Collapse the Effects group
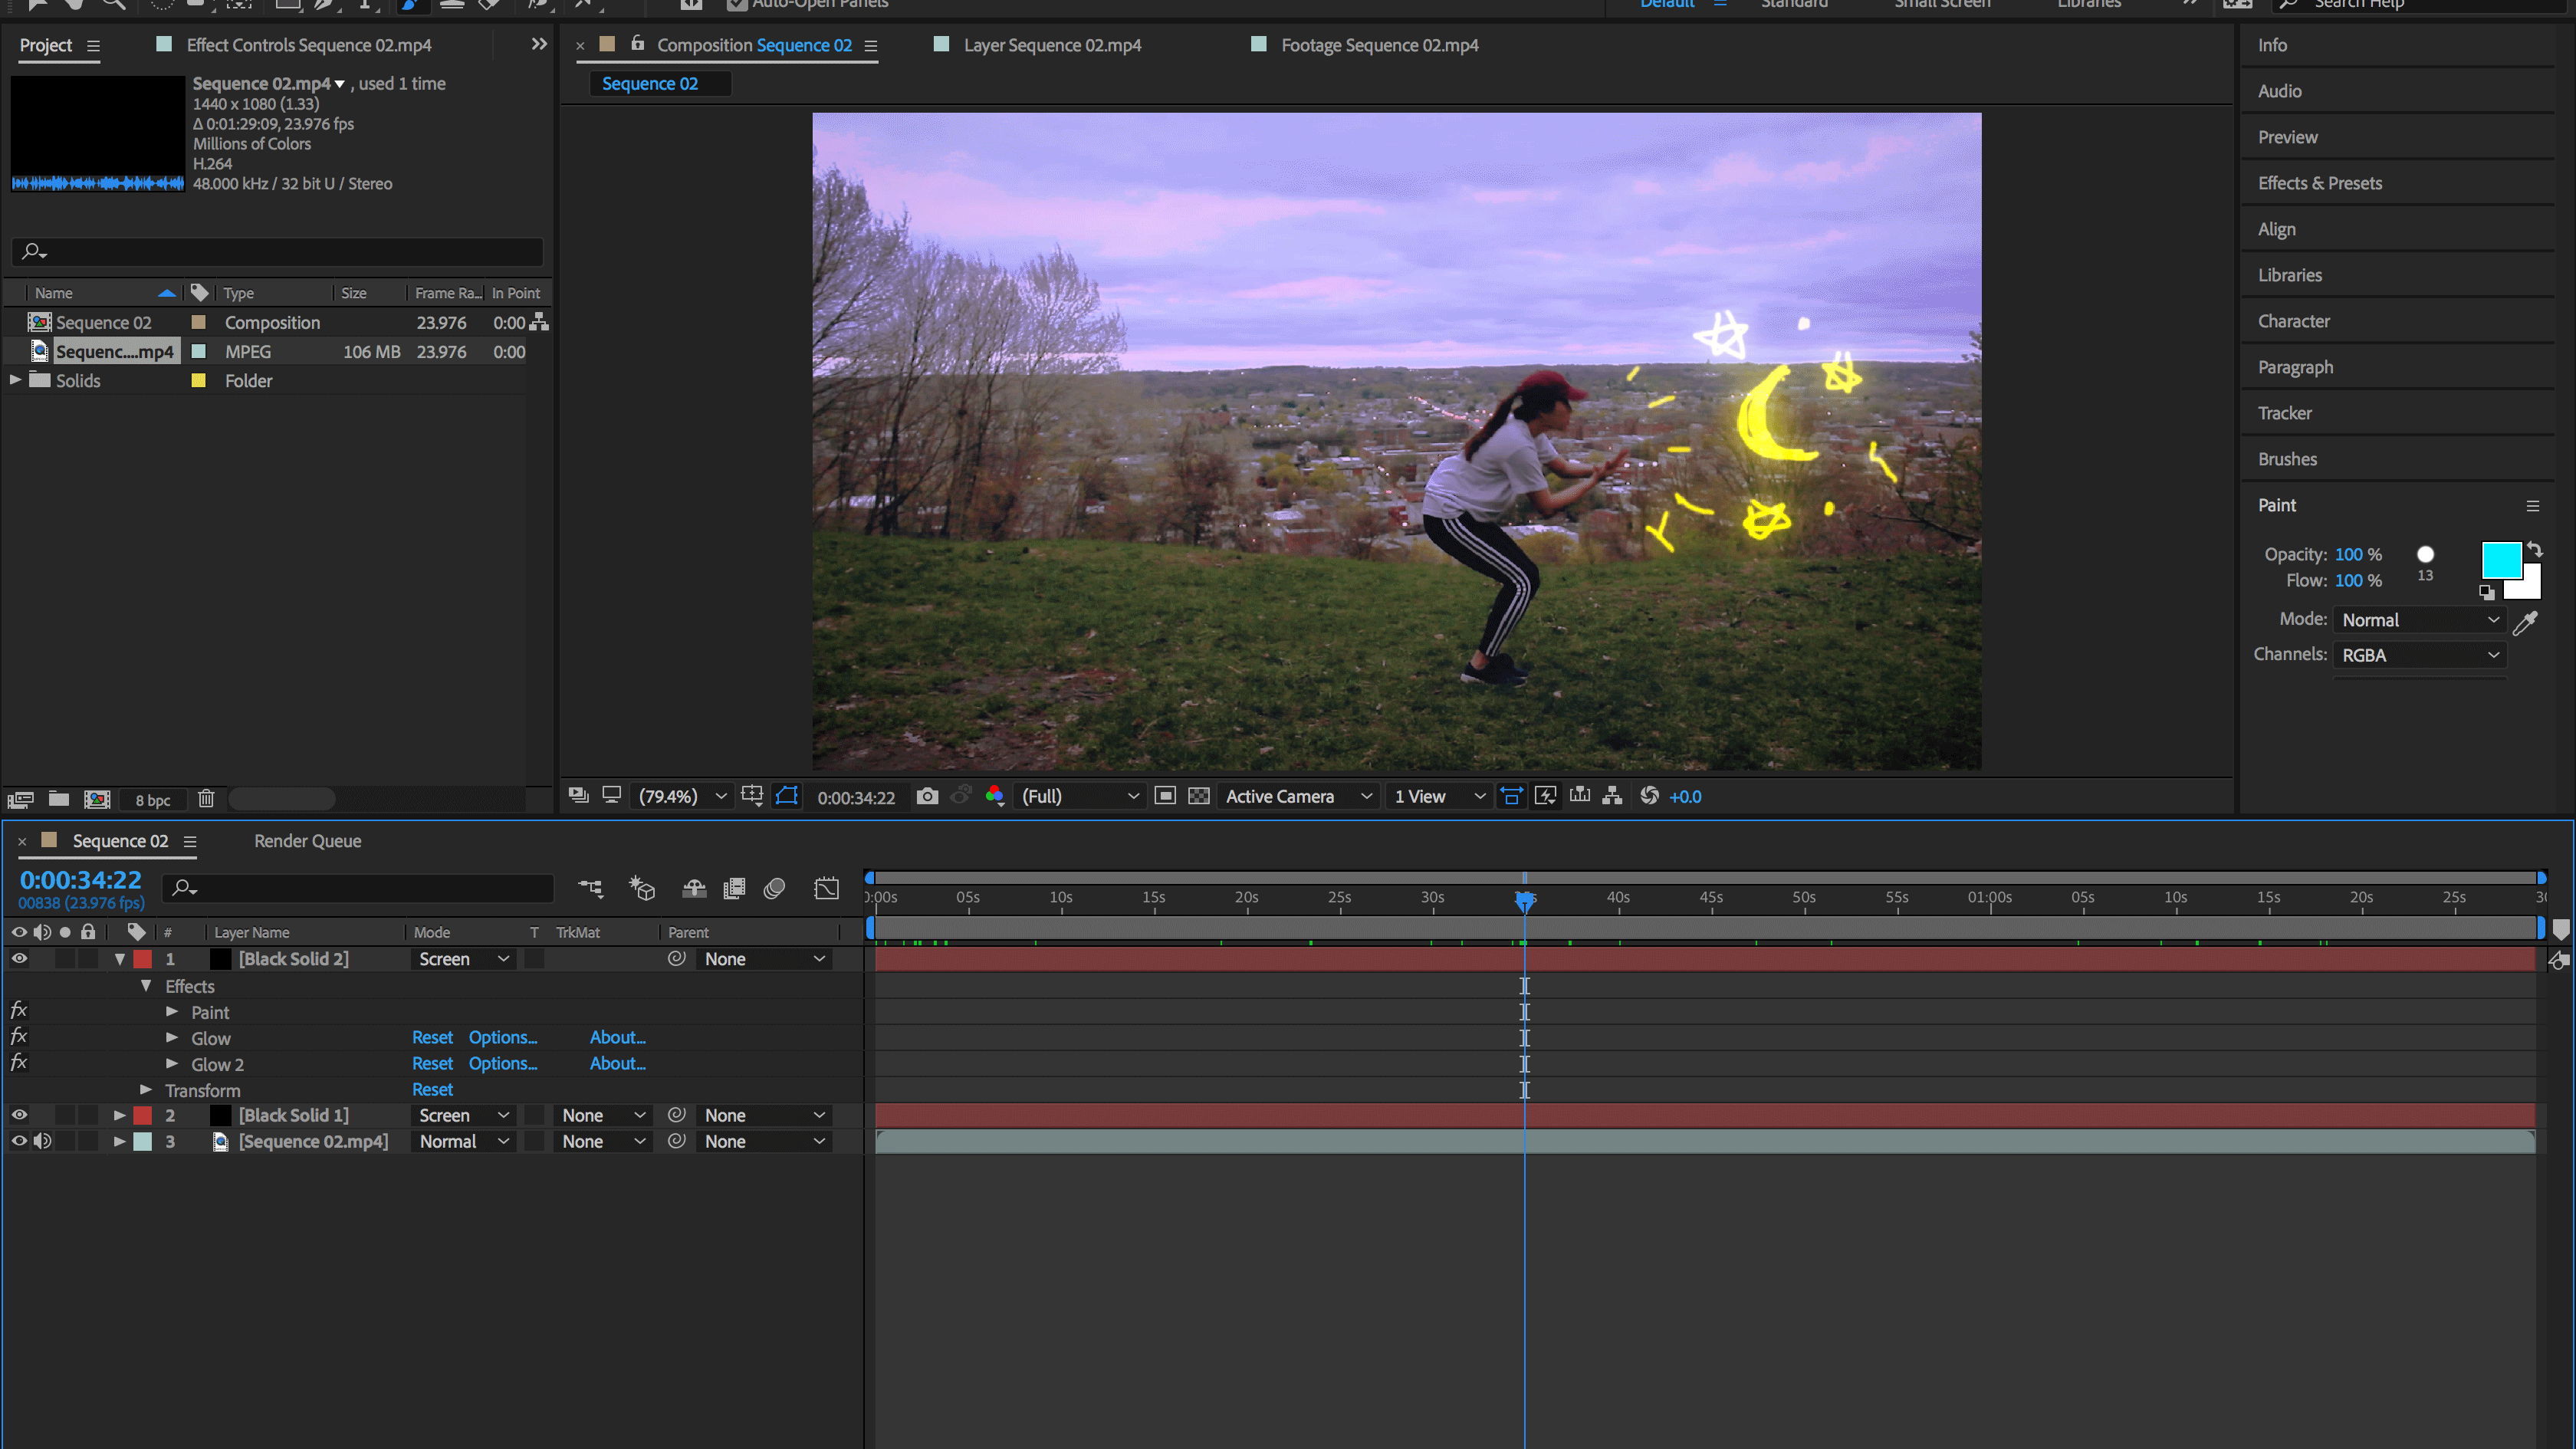 [146, 986]
